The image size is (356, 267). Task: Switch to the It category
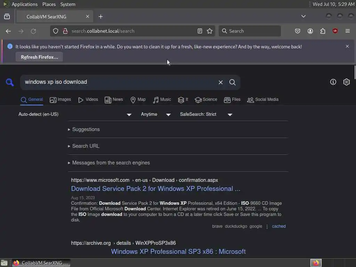pos(183,100)
